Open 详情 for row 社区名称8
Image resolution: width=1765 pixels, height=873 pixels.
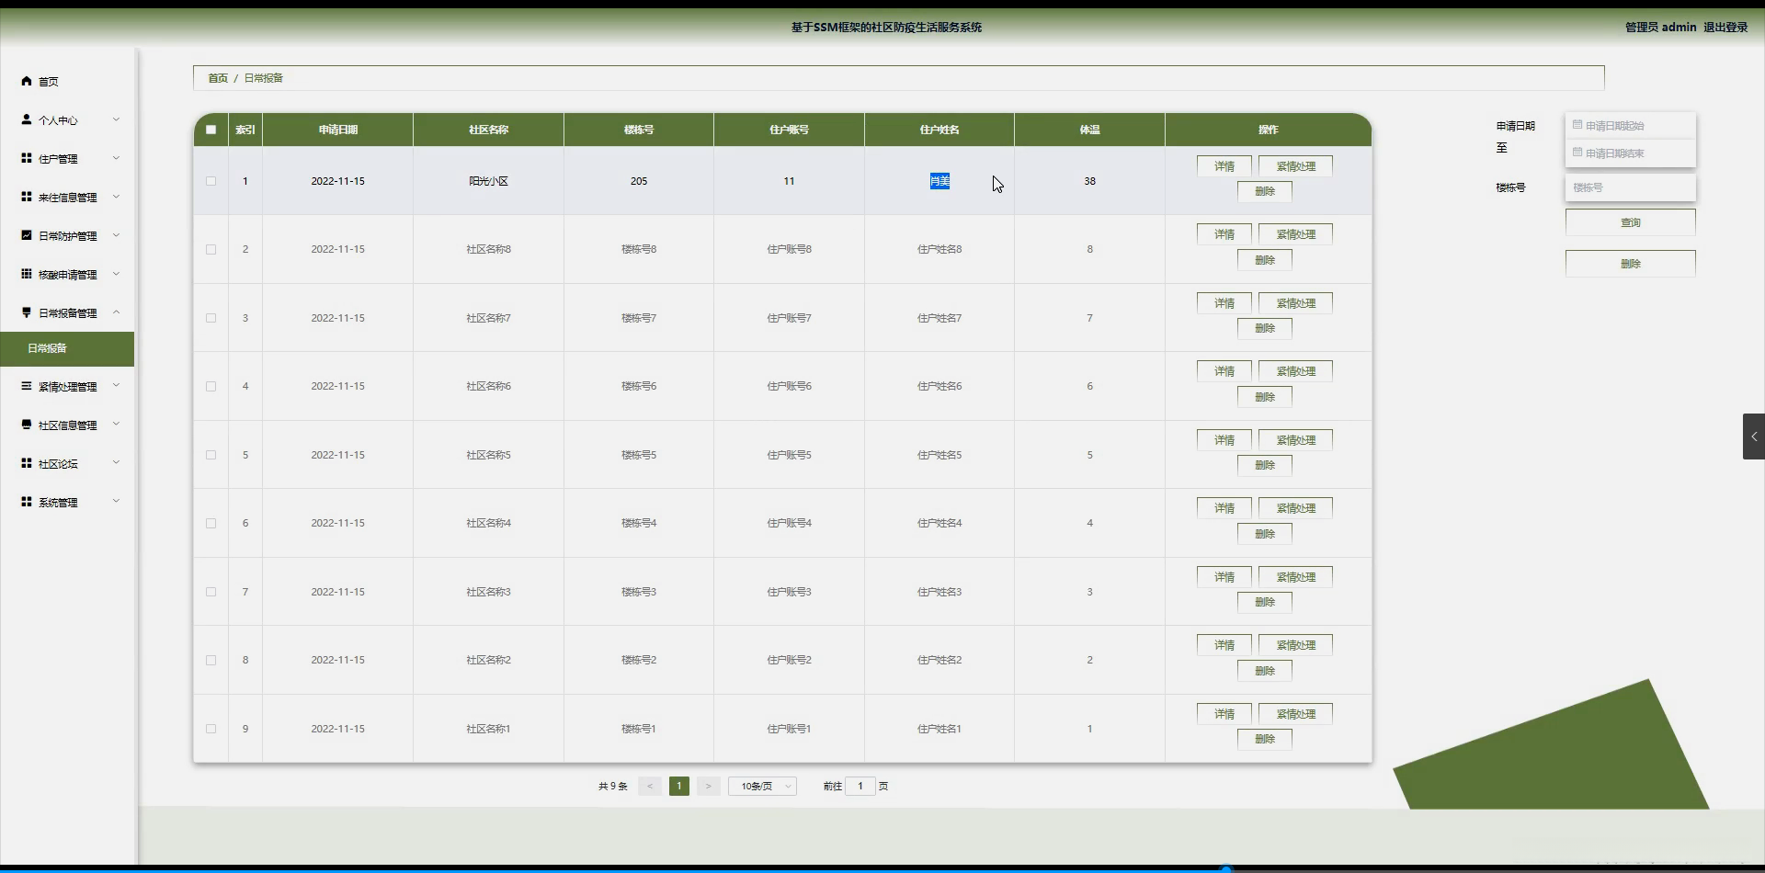click(1224, 234)
